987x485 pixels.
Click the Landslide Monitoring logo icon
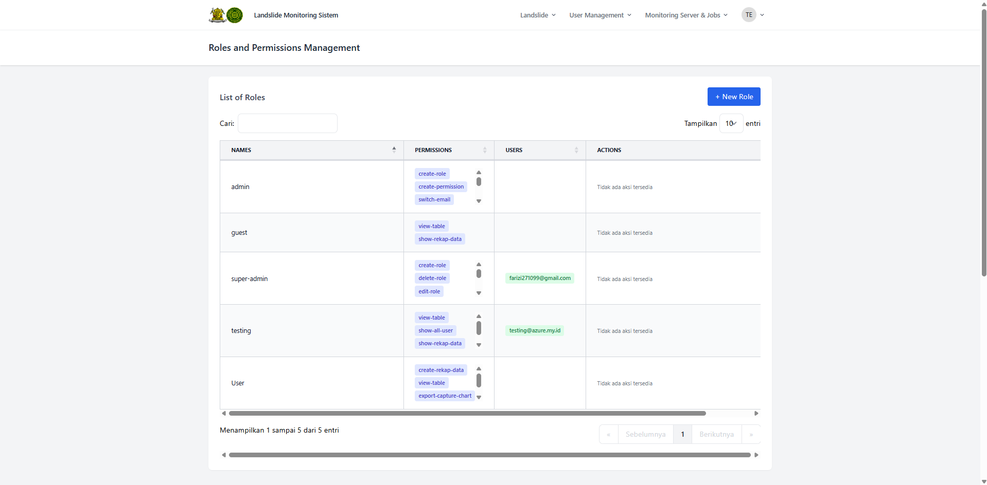[x=225, y=15]
